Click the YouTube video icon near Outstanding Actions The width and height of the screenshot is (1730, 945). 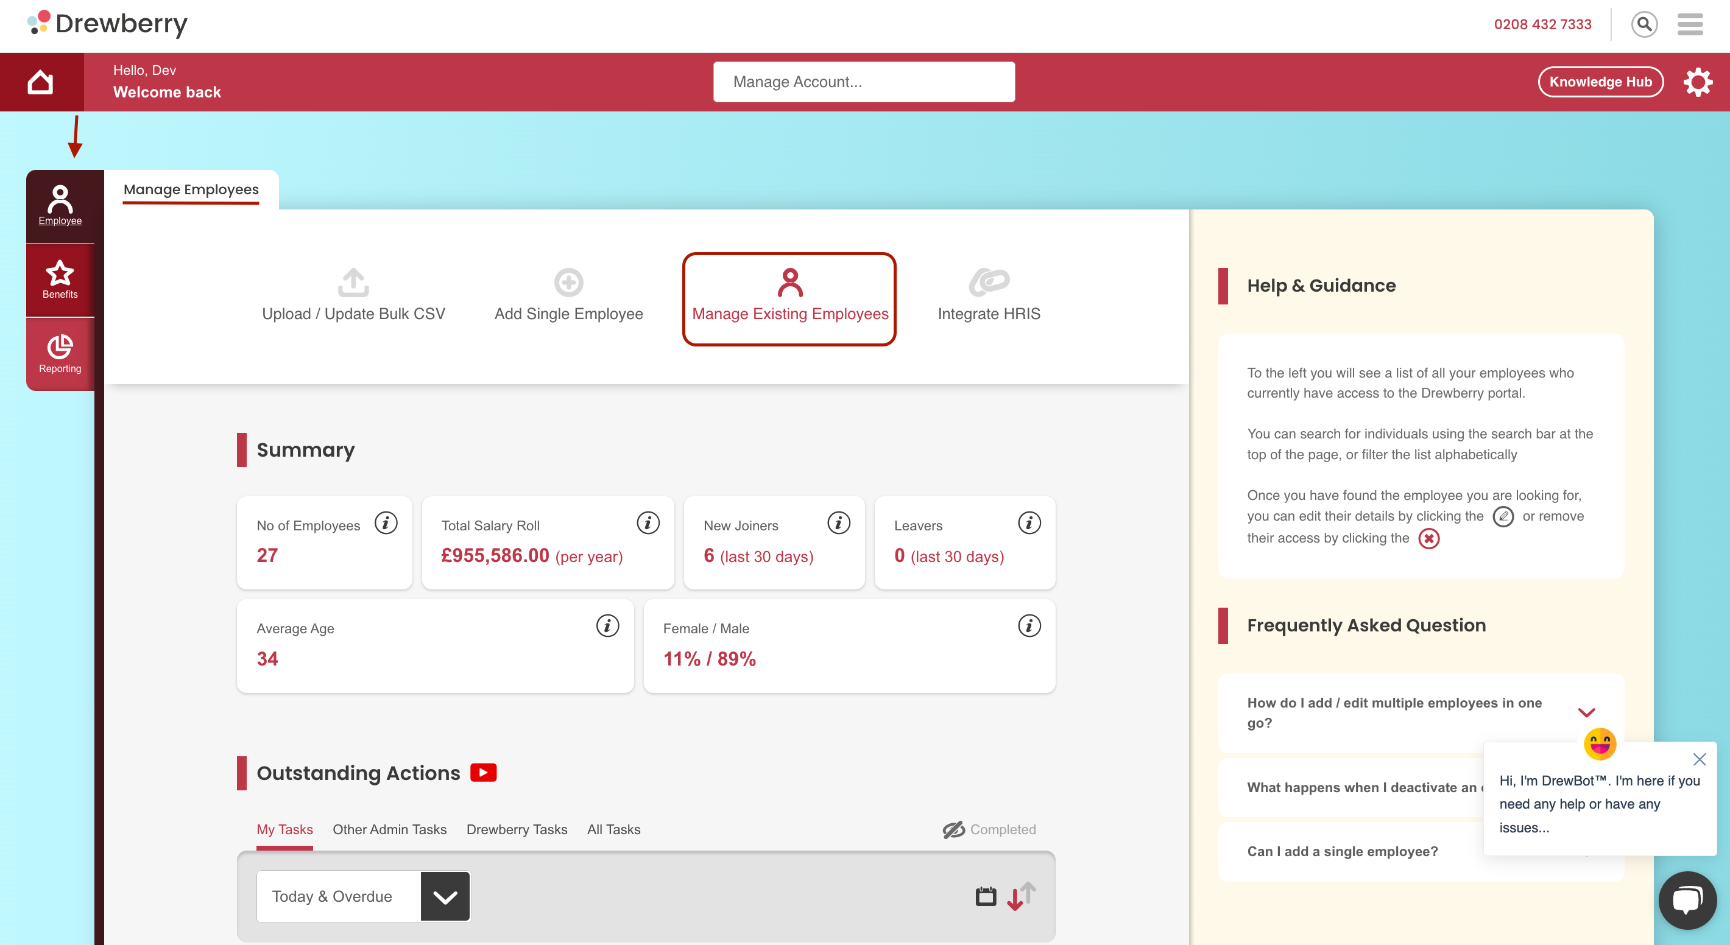483,773
